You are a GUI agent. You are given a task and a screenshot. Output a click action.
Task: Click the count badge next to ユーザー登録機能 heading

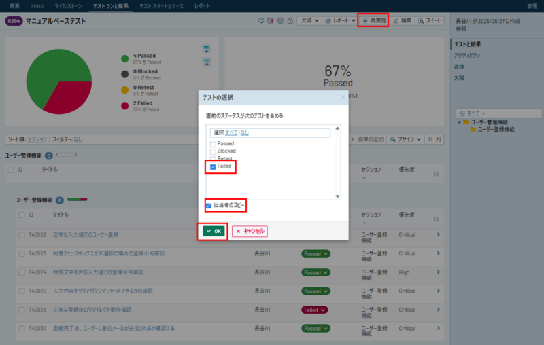click(60, 200)
